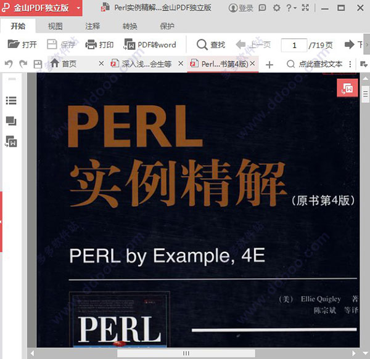370x359 pixels.
Task: Click the 查找 search button
Action: tap(211, 44)
